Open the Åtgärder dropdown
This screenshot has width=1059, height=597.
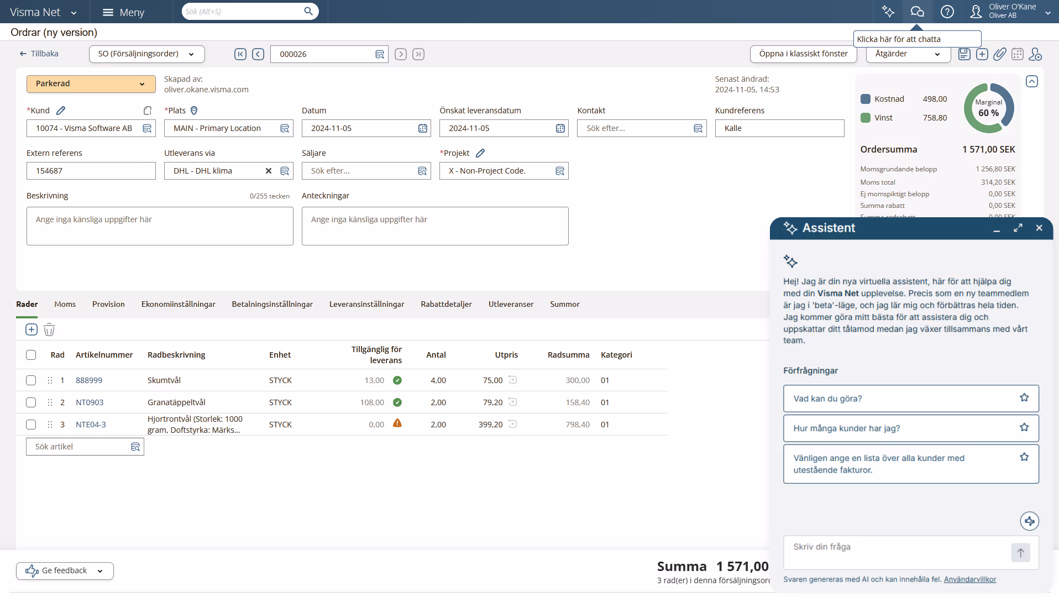908,54
